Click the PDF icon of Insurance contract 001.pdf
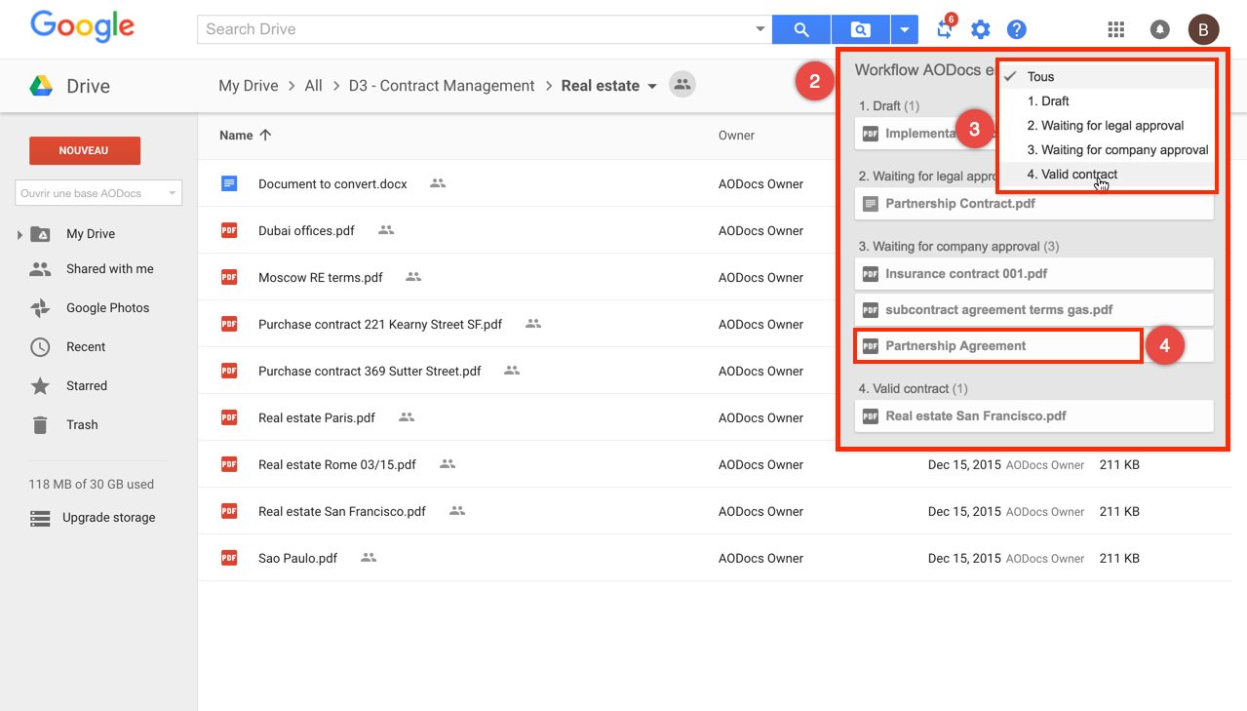The width and height of the screenshot is (1247, 711). 871,274
